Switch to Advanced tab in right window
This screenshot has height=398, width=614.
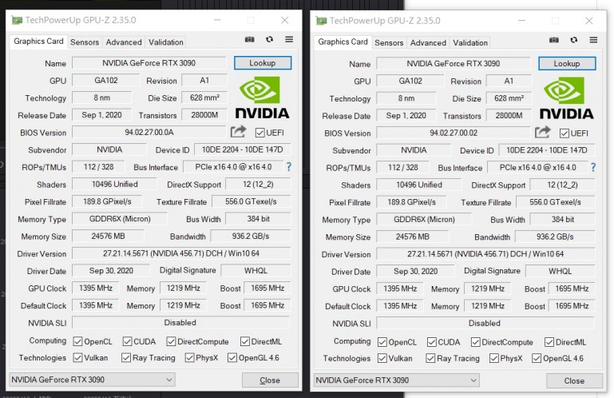[428, 42]
